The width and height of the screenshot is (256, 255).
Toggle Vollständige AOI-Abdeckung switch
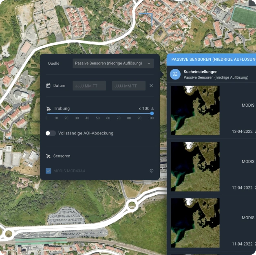(x=51, y=133)
